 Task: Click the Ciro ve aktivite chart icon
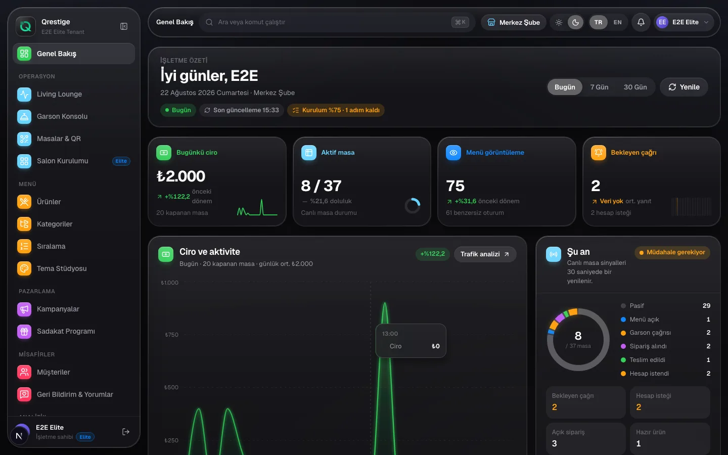[166, 254]
